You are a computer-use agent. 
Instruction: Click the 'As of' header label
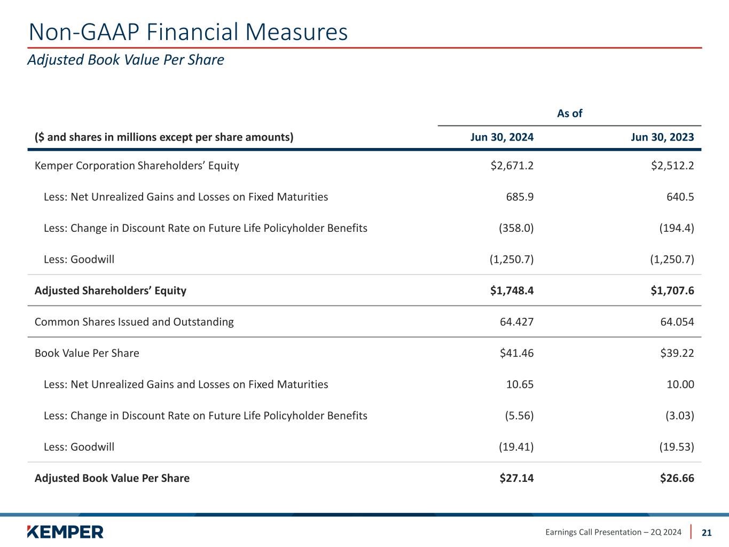[x=569, y=113]
